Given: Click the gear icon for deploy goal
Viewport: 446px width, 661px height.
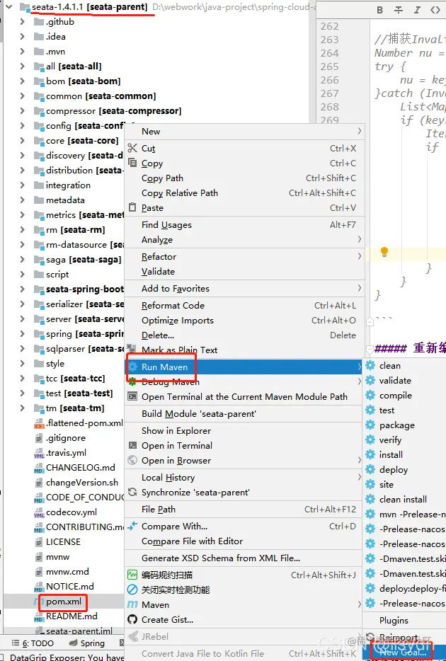Looking at the screenshot, I should [x=370, y=469].
